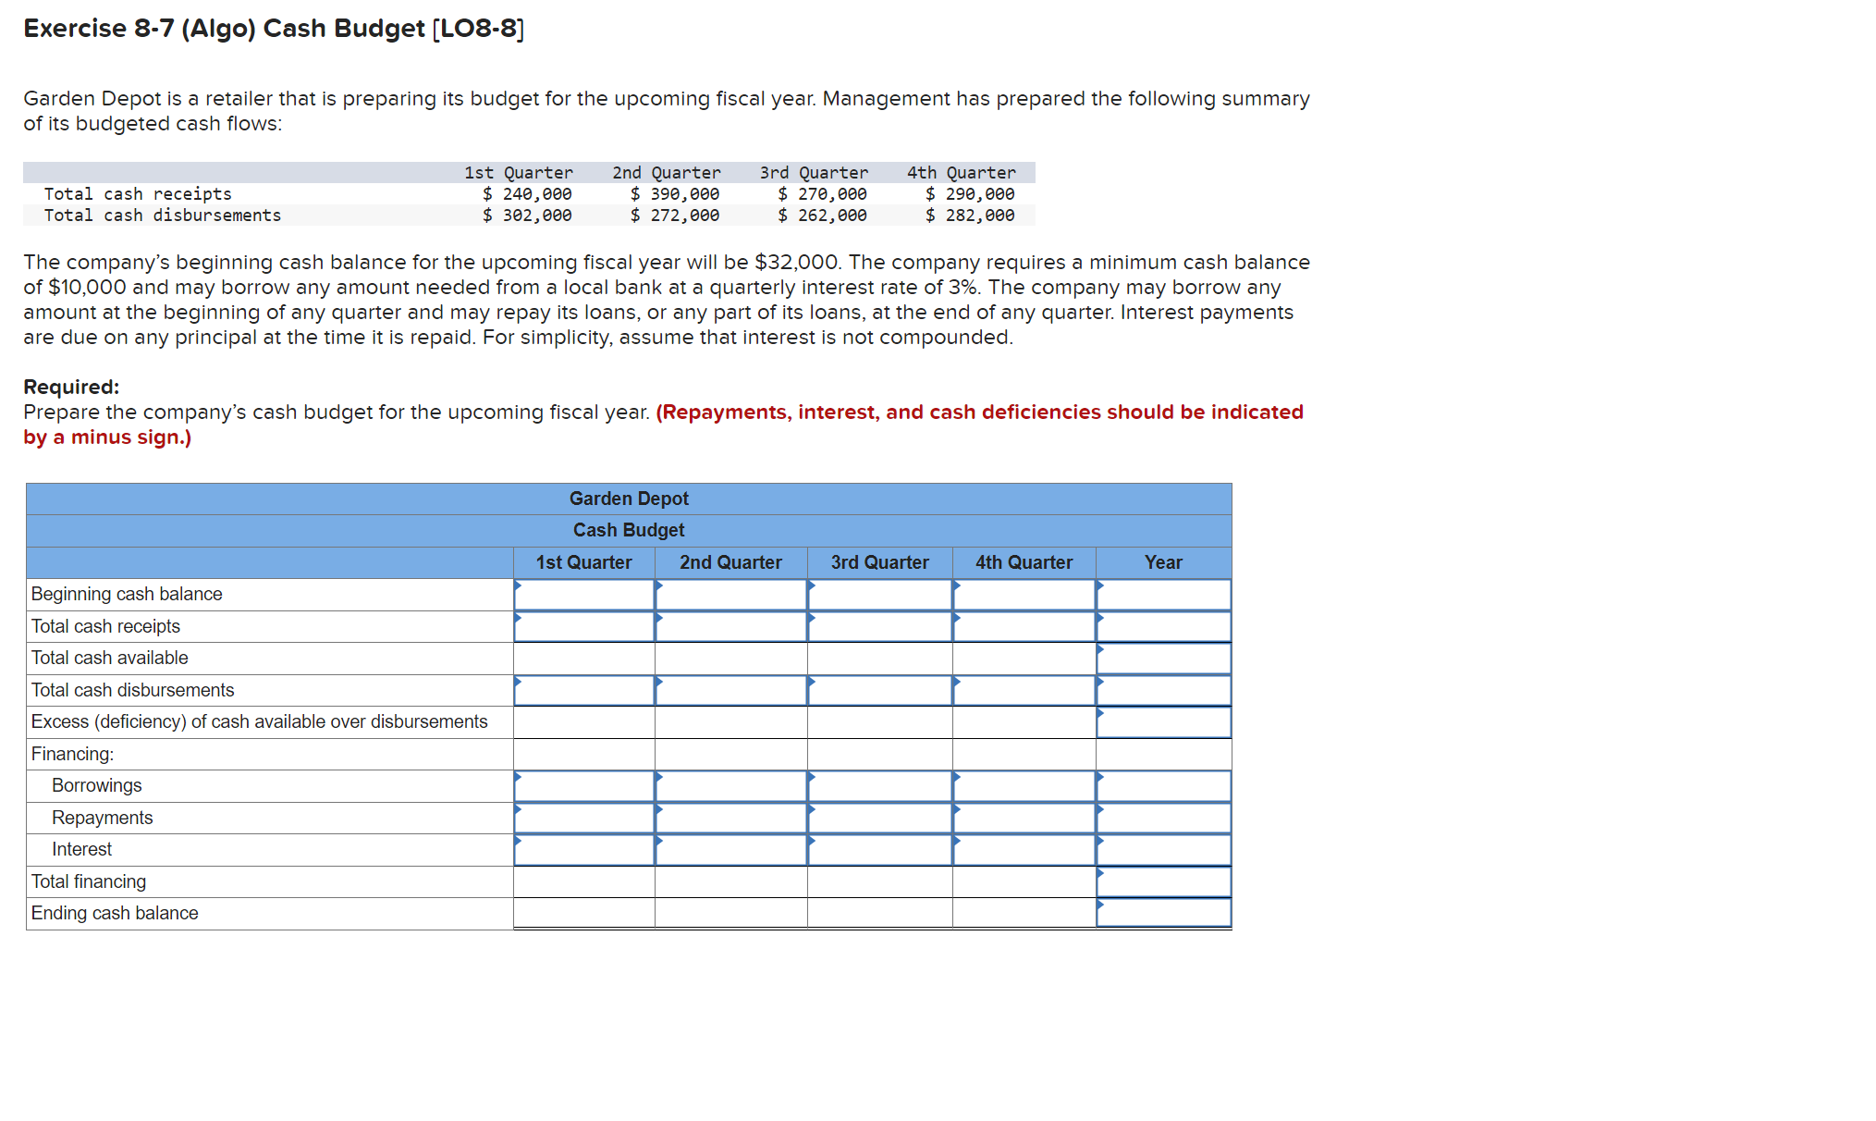
Task: Click the Year column Total cash available cell
Action: pyautogui.click(x=1163, y=659)
